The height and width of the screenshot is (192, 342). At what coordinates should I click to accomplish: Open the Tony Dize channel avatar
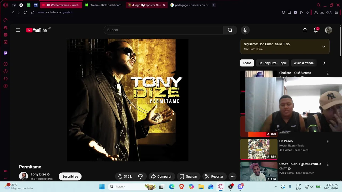coord(24,176)
